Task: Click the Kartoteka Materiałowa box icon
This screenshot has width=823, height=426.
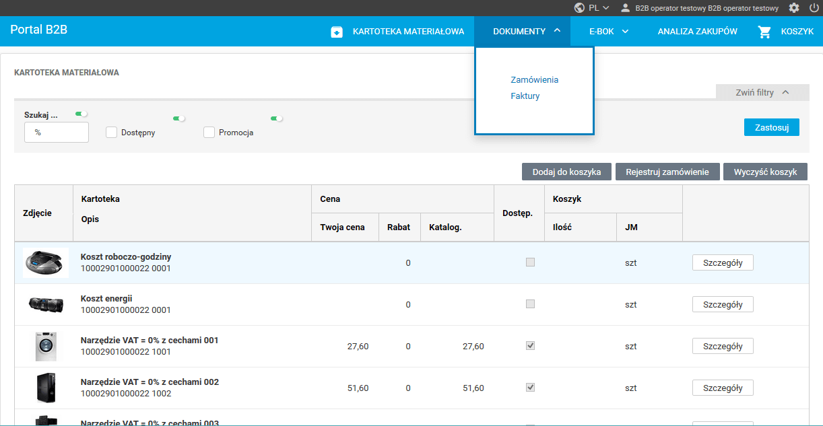Action: point(337,32)
